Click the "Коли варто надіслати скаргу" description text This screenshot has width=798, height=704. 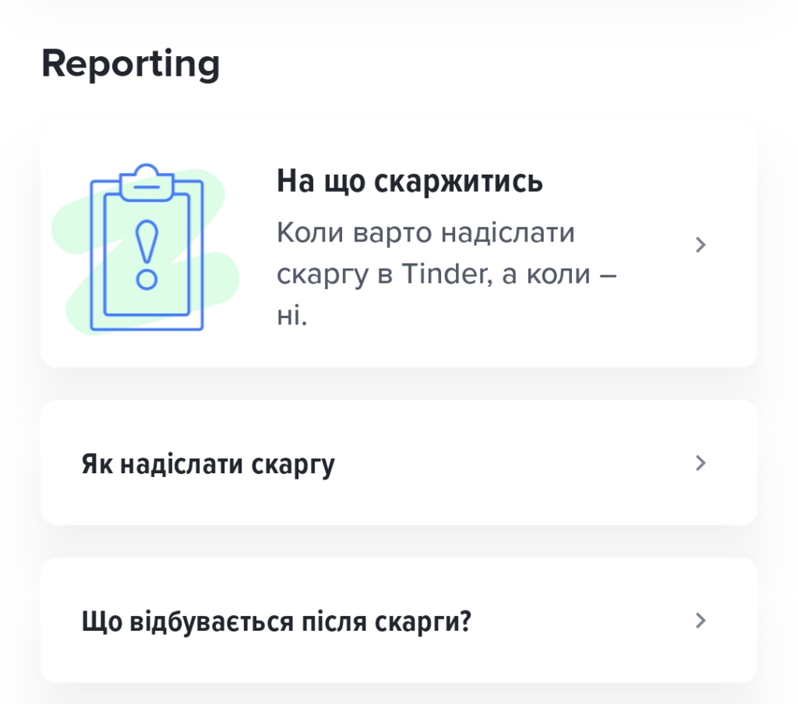point(425,233)
